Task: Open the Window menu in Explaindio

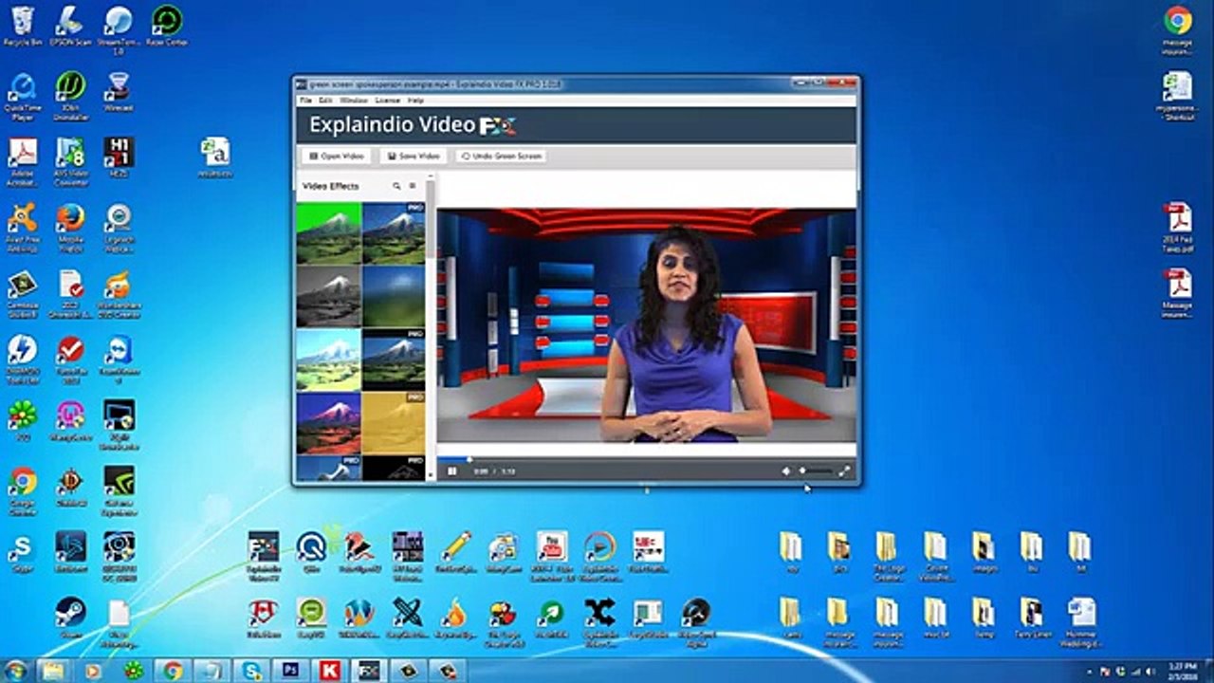Action: point(354,100)
